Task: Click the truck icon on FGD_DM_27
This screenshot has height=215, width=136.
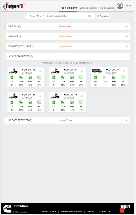Action: pyautogui.click(x=55, y=71)
